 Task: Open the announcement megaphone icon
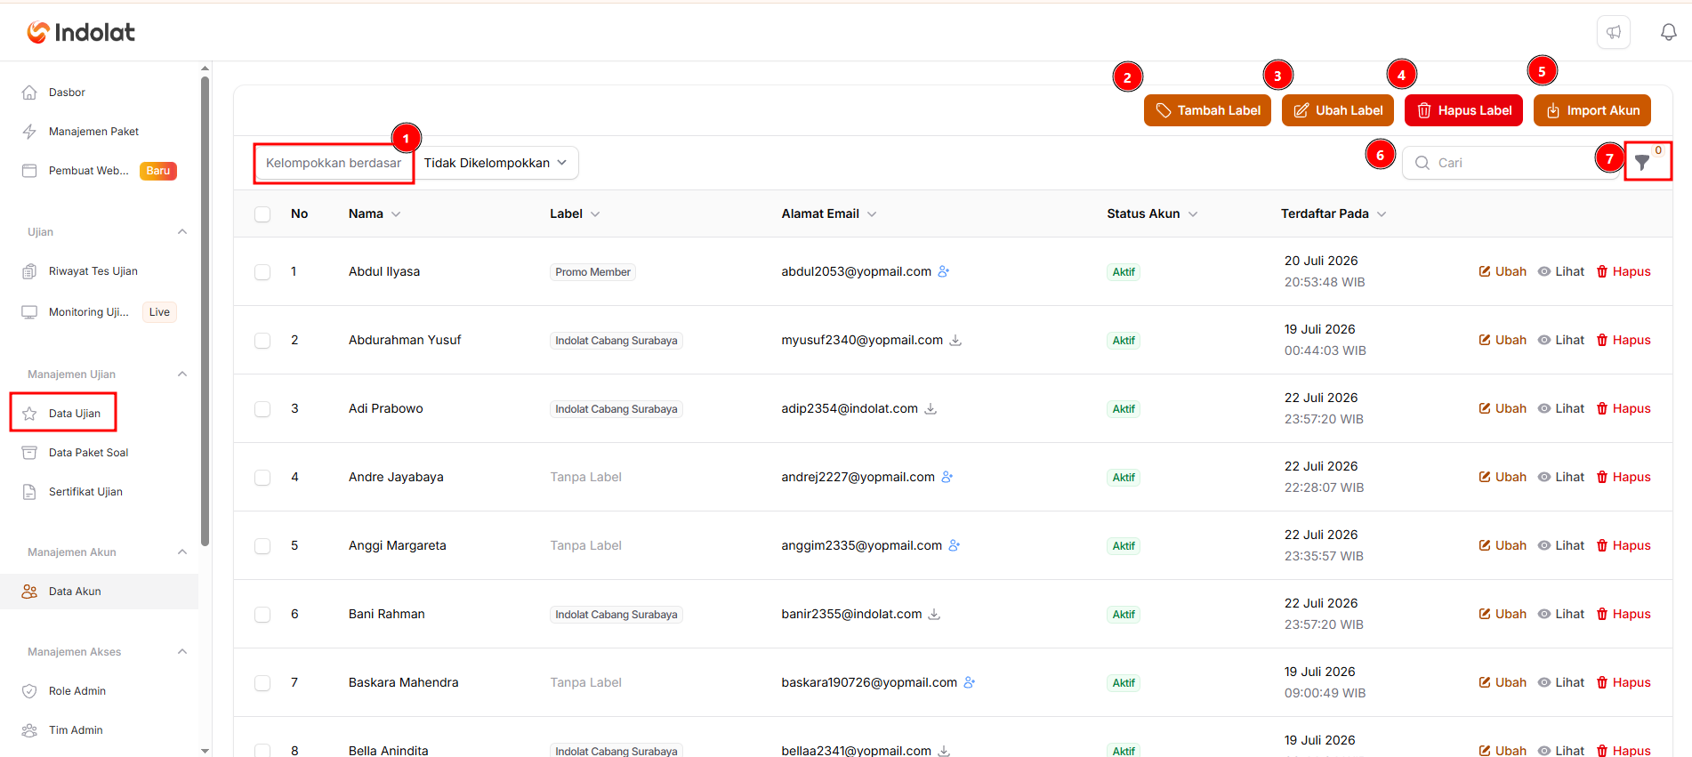click(1613, 32)
